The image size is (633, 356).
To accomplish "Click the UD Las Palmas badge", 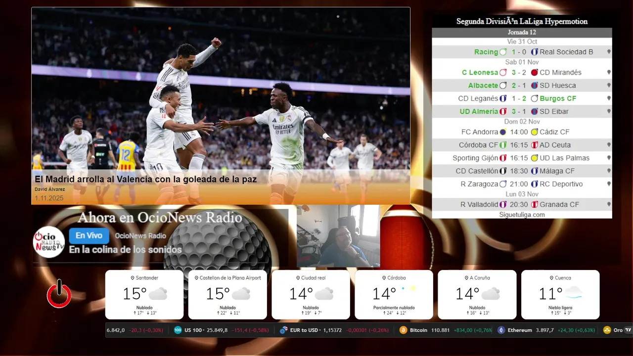I will tap(535, 158).
